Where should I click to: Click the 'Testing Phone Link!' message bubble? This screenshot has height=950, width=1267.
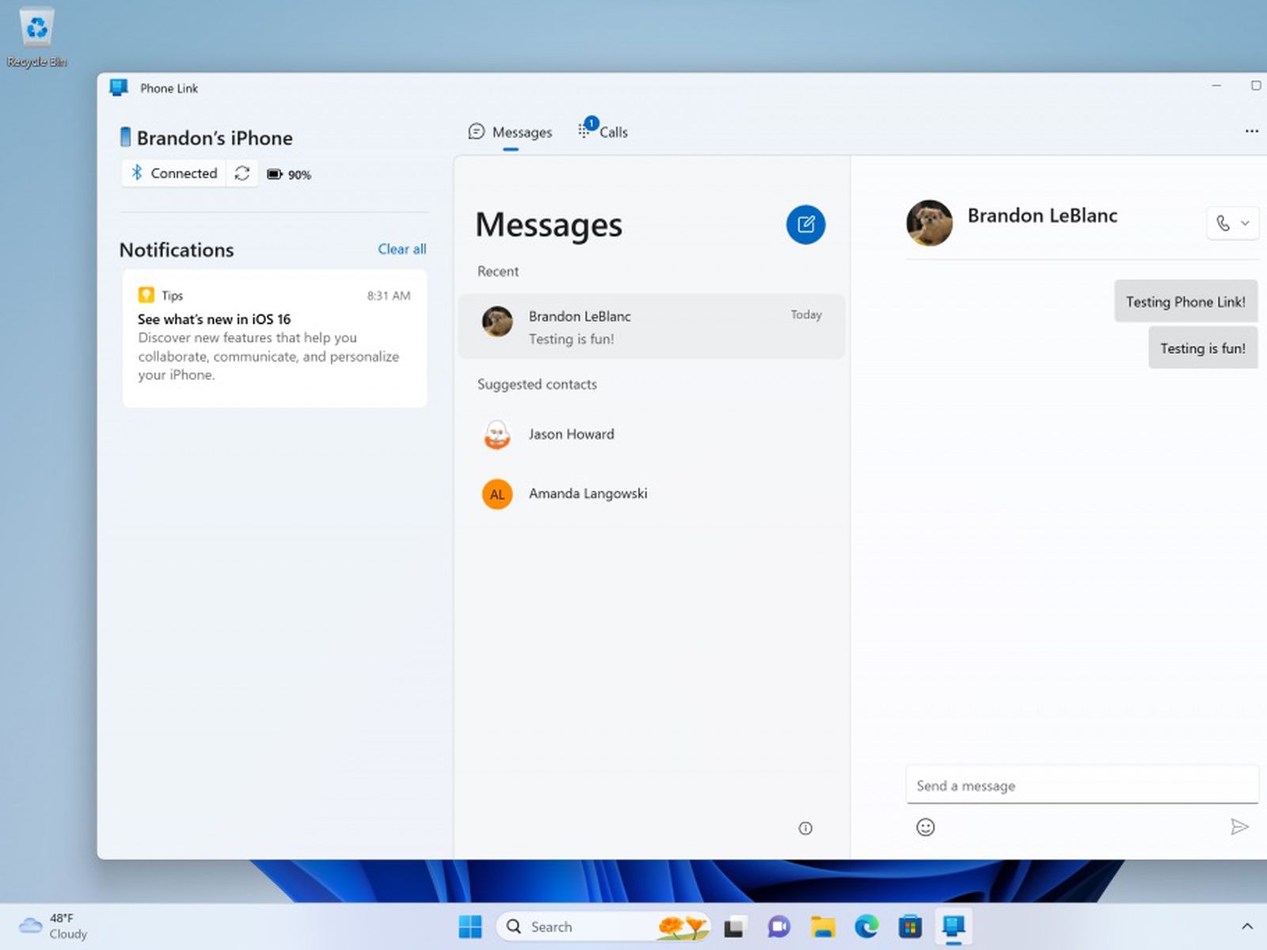(x=1185, y=302)
